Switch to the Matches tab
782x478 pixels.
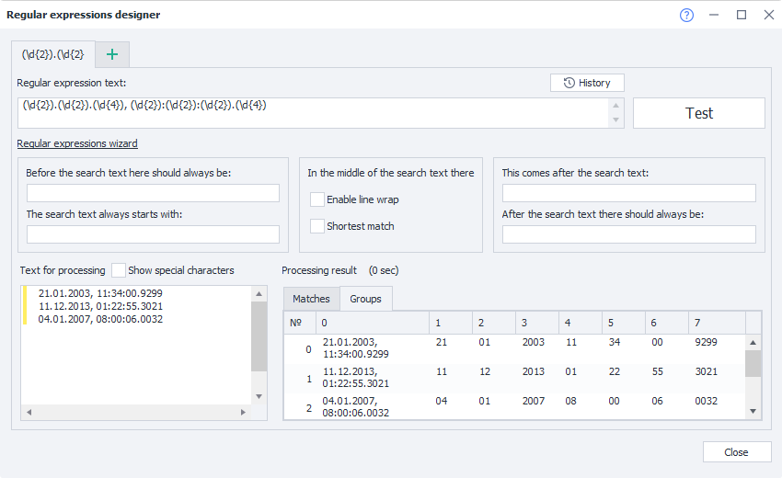tap(311, 299)
